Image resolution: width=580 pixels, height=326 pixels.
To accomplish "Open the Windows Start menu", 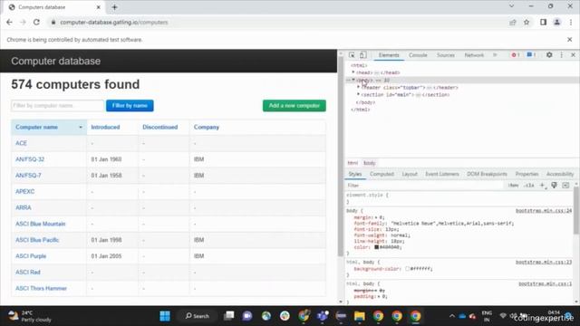I will [165, 316].
